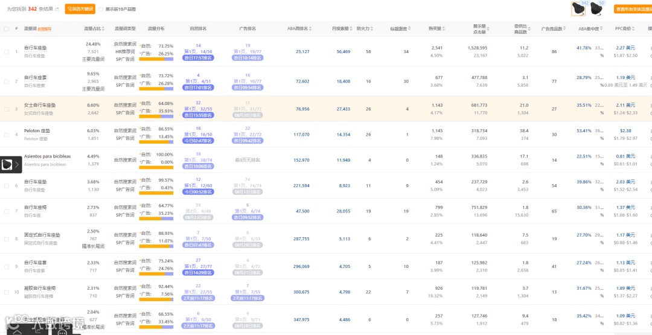Toggle the select-all header checkbox
This screenshot has width=652, height=335.
(x=6, y=29)
